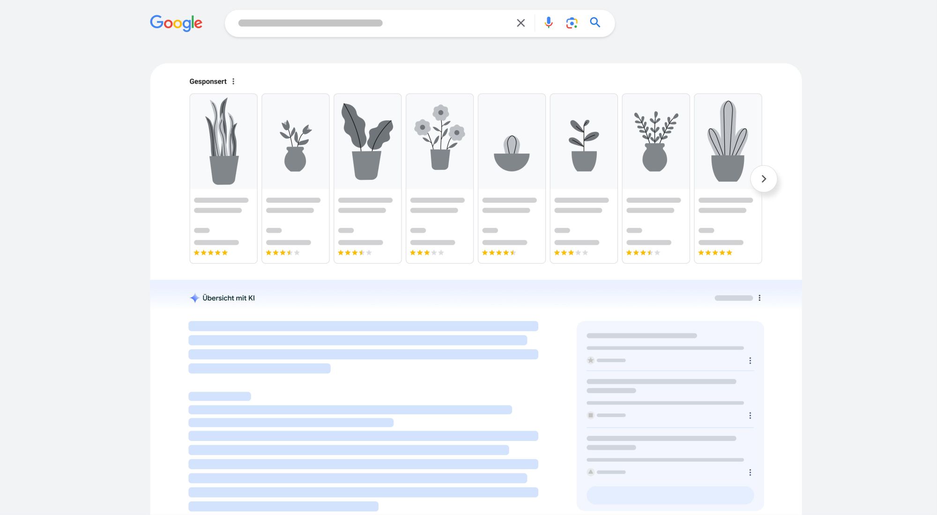Click the pill button below source cards
937x515 pixels.
click(670, 495)
